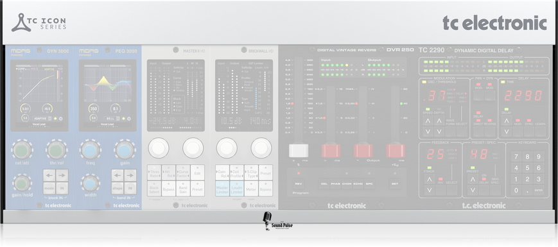This screenshot has width=558, height=247.
Task: Click the TC 2290 SPEED up arrow
Action: 428,121
